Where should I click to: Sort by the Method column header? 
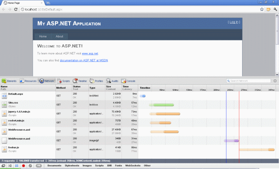click(64, 88)
